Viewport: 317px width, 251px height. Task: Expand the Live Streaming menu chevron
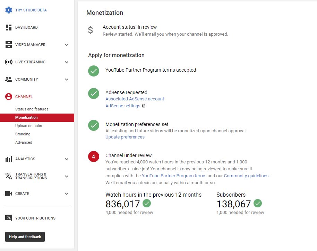point(67,62)
